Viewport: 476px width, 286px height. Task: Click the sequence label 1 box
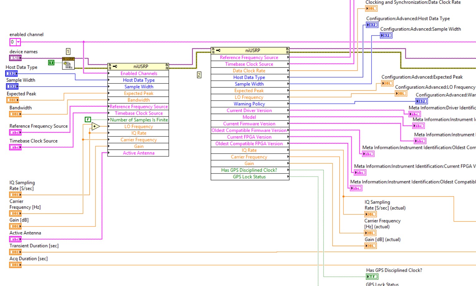tap(68, 51)
